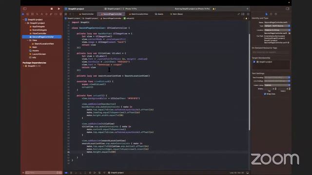Click the folder icon beside file location

289,33
